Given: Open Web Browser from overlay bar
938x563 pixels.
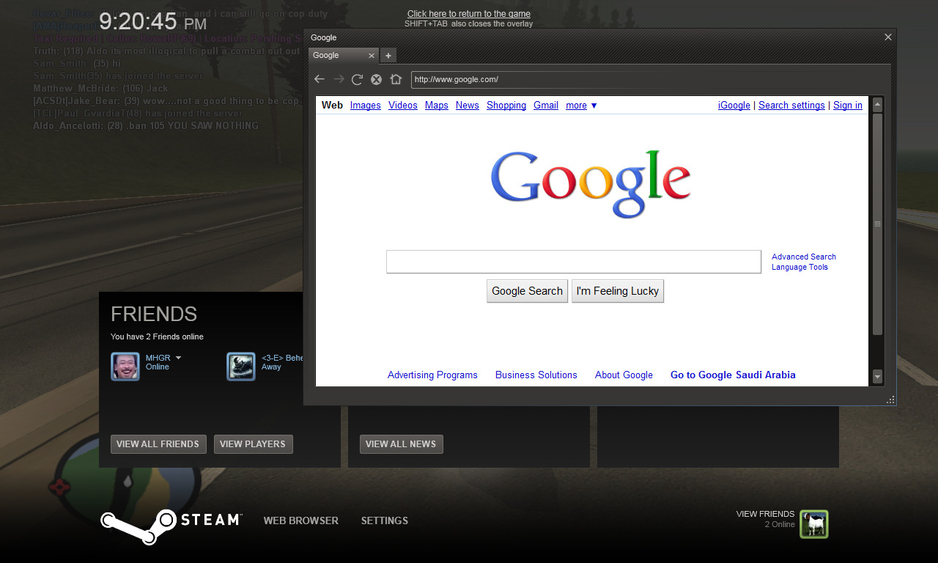Looking at the screenshot, I should [x=301, y=520].
